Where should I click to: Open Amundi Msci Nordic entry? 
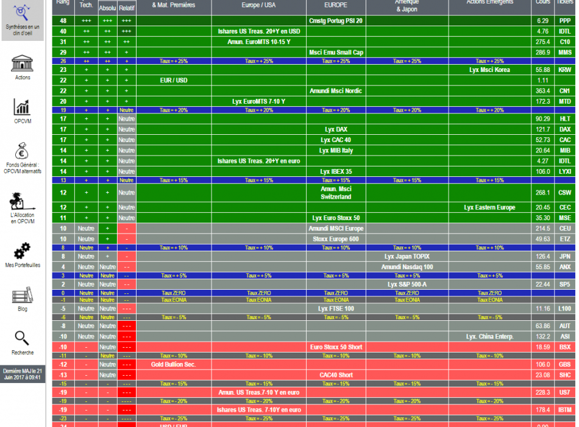pos(336,91)
